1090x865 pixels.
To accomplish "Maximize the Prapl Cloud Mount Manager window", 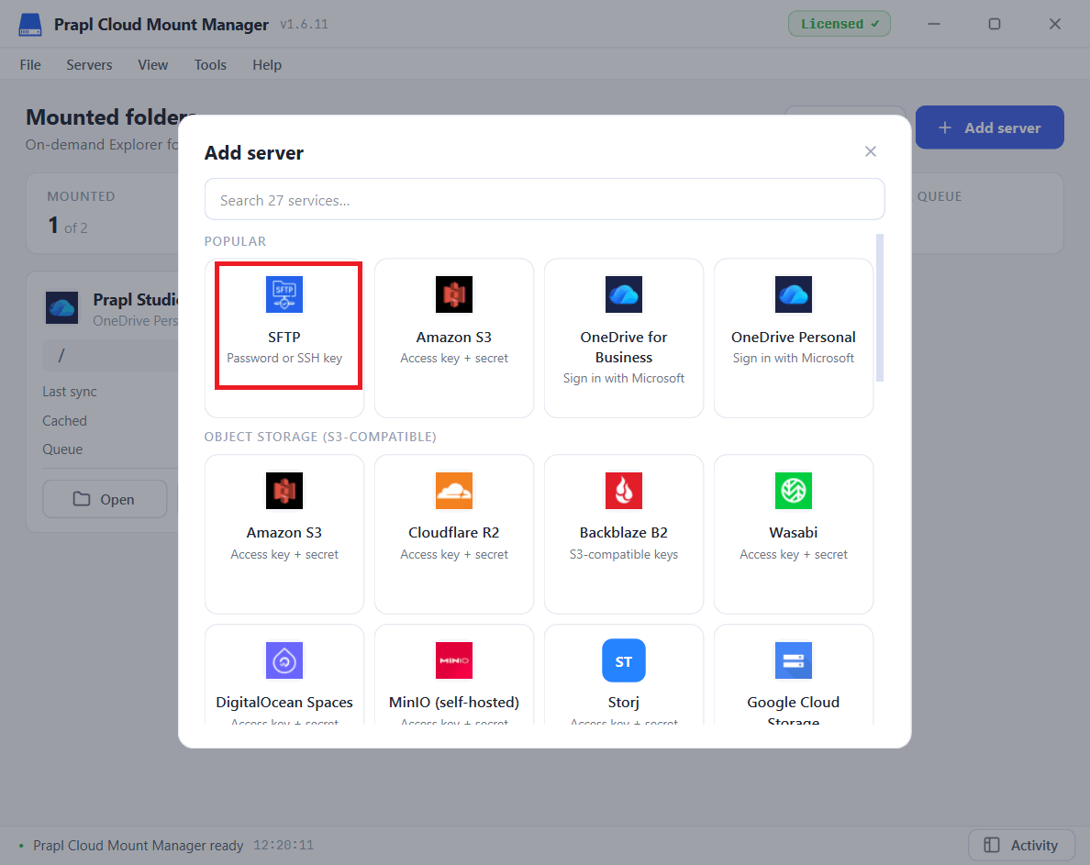I will coord(994,24).
